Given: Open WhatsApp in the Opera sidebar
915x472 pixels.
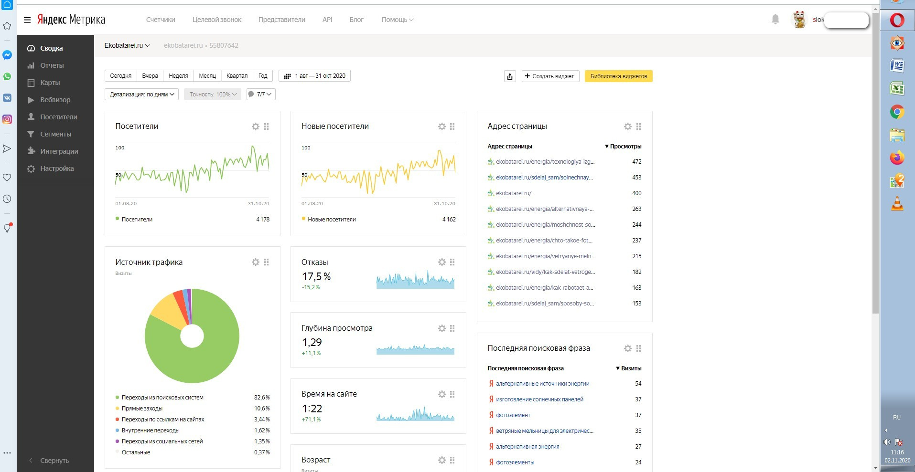Looking at the screenshot, I should pos(7,76).
